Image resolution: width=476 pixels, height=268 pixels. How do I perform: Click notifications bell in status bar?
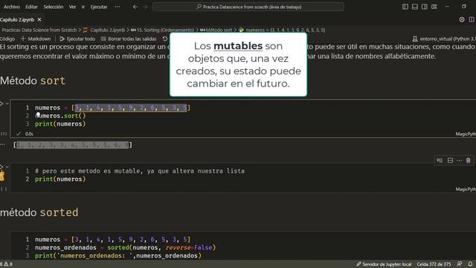click(x=470, y=264)
